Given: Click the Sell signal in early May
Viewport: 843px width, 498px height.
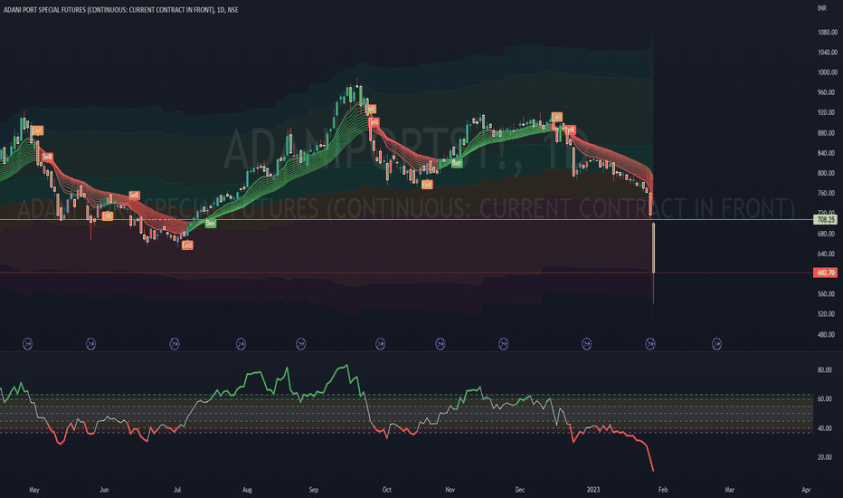Looking at the screenshot, I should click(47, 157).
